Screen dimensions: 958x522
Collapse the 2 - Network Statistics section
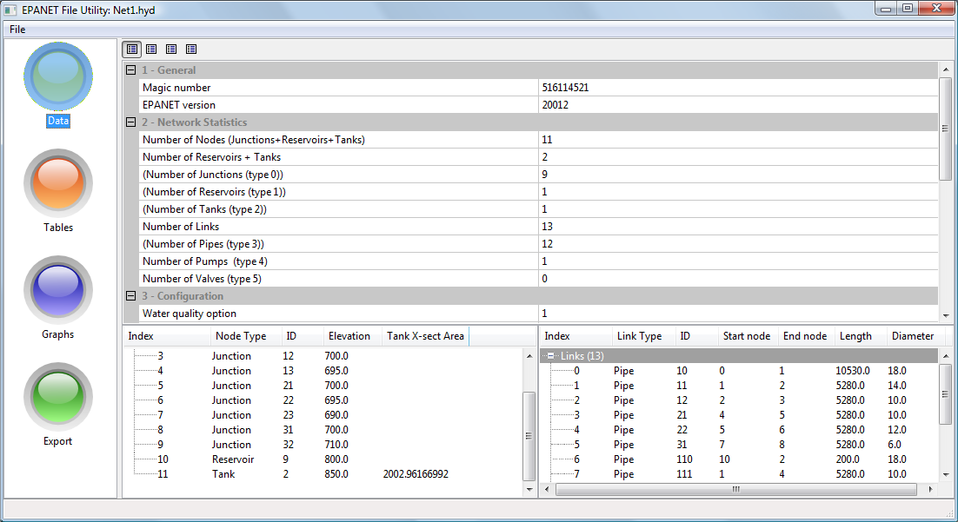[x=130, y=122]
